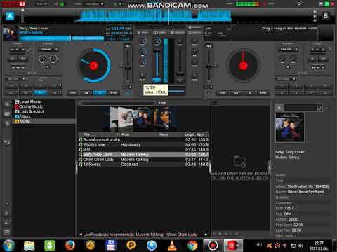The height and width of the screenshot is (252, 337).
Task: Toggle the blue lit pad on deck A
Action: click(41, 93)
